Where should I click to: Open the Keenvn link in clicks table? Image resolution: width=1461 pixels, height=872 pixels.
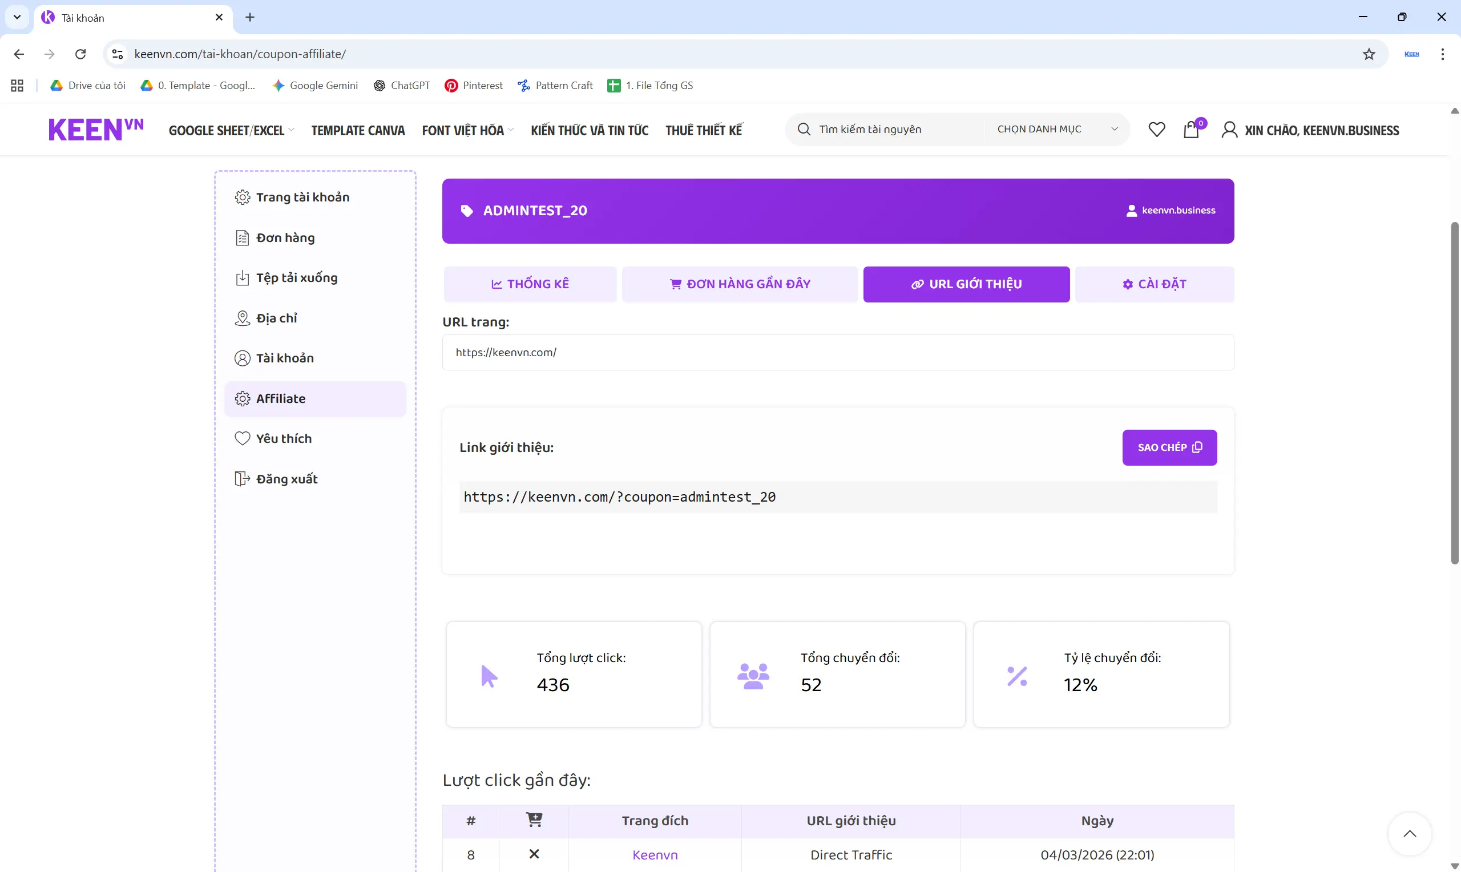[655, 855]
